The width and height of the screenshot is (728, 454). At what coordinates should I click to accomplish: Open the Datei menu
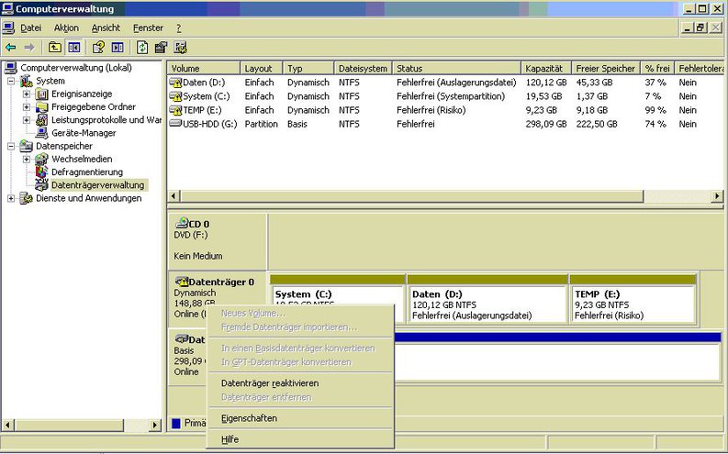click(x=30, y=28)
